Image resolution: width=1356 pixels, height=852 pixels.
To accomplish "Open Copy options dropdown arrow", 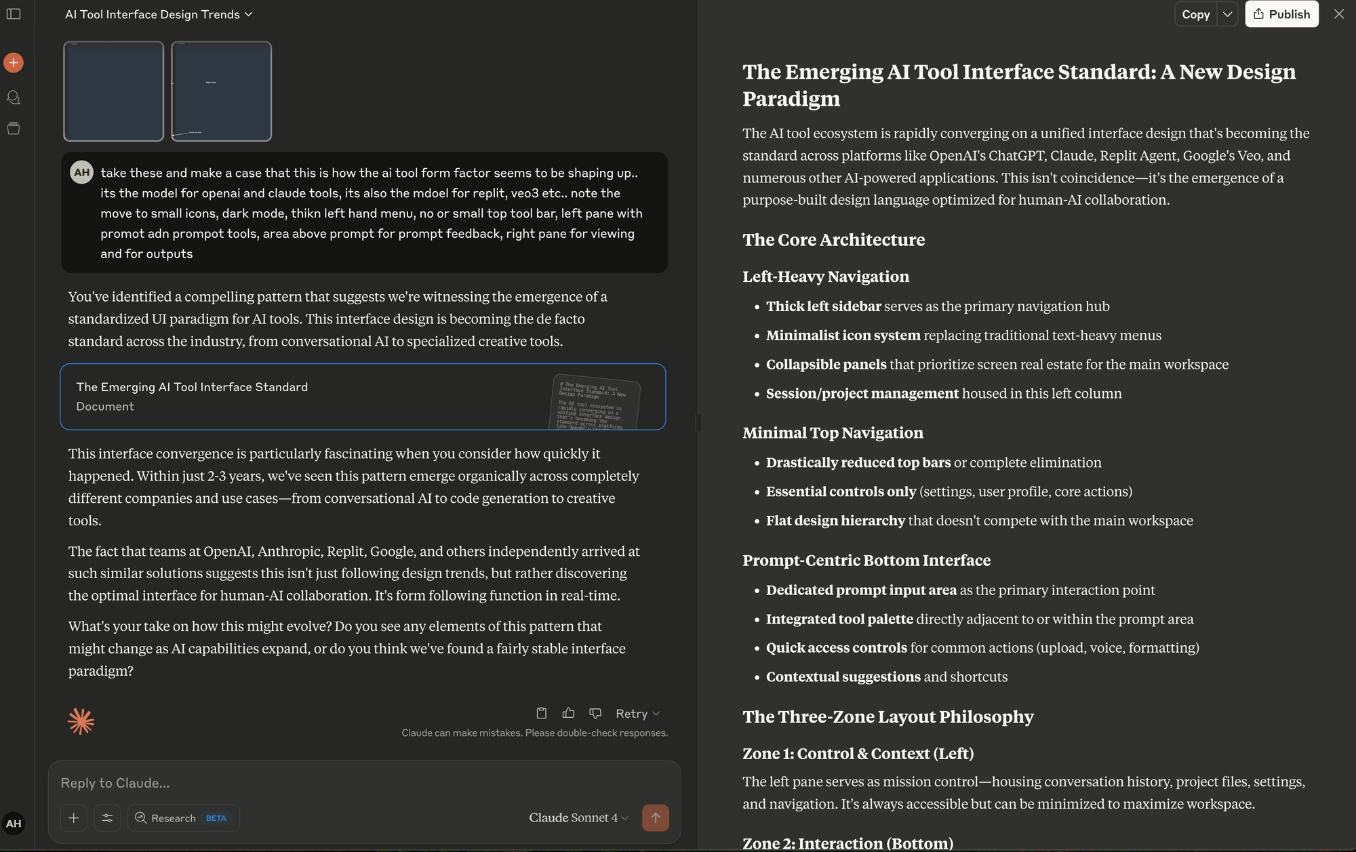I will point(1227,14).
